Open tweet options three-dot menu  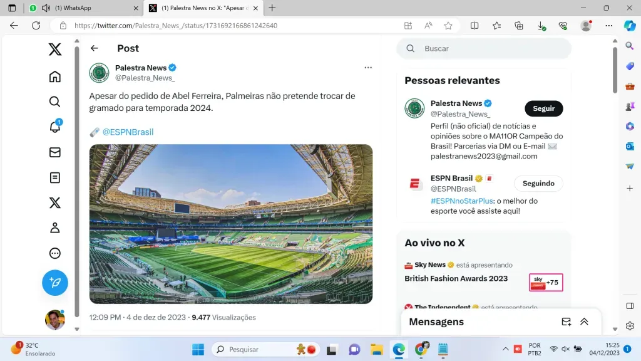pyautogui.click(x=368, y=68)
